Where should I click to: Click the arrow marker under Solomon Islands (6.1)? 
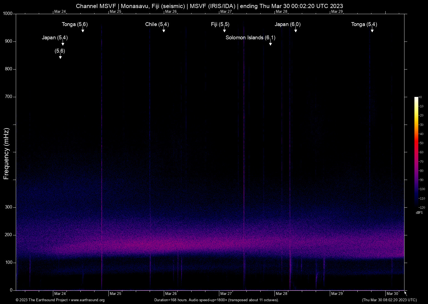click(270, 43)
